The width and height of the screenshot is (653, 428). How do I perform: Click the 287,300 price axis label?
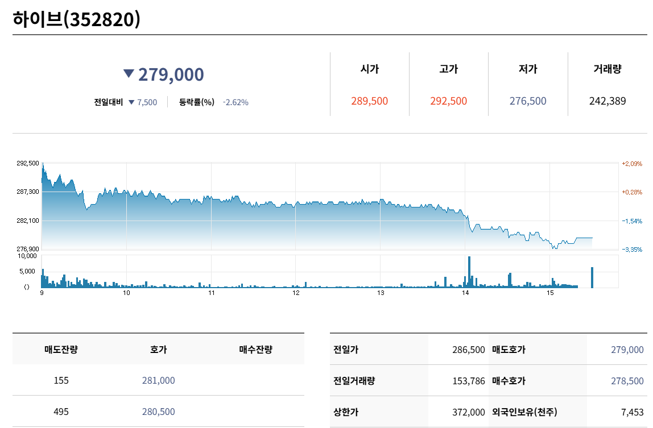(x=28, y=192)
